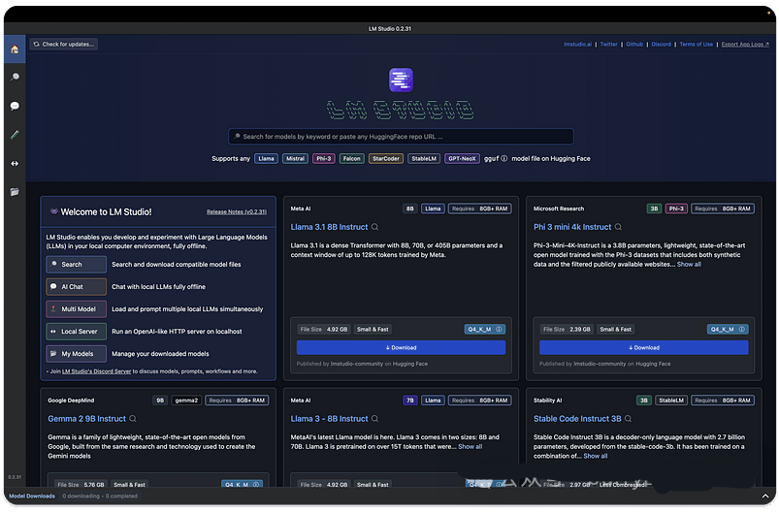Open Release Notes v0.2.31 link
This screenshot has height=513, width=779.
[x=237, y=211]
